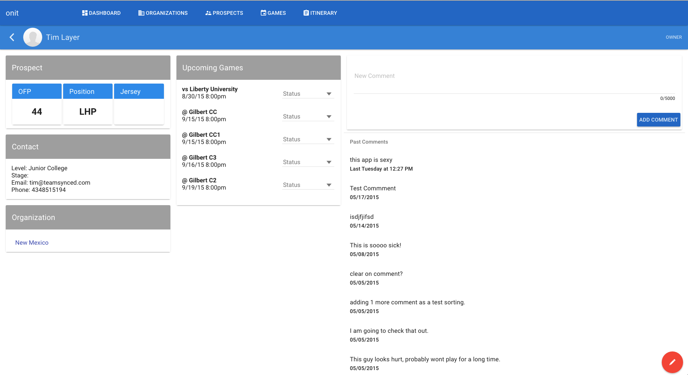Viewport: 688px width, 375px height.
Task: Select Status for the Gilbert C3 game
Action: pos(308,162)
